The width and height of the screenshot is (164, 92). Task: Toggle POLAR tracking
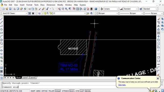pyautogui.click(x=51, y=91)
